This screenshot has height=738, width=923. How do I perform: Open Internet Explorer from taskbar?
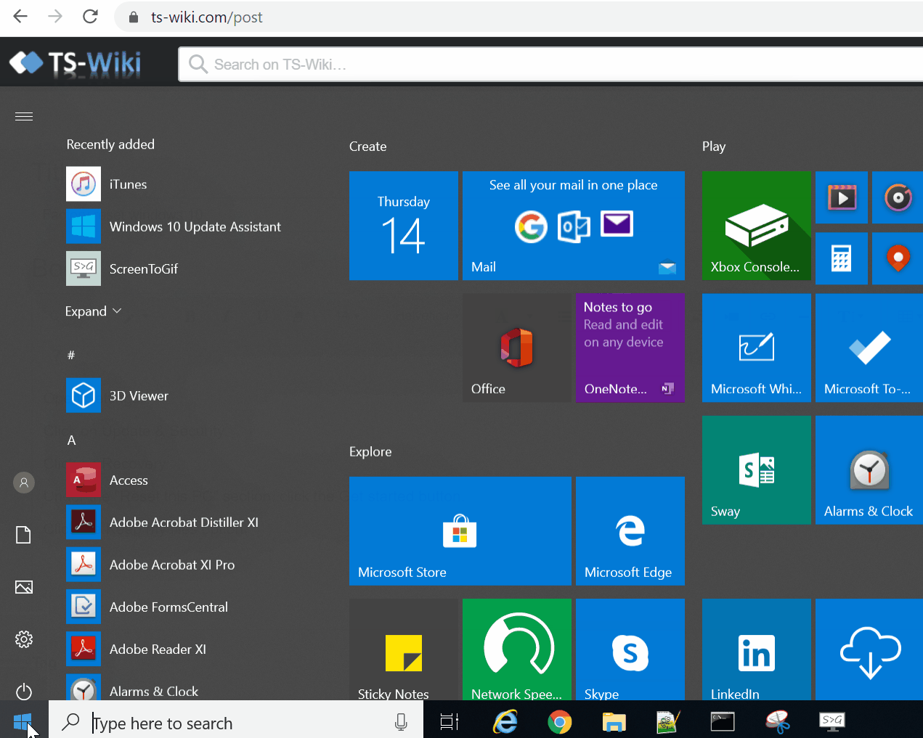coord(505,721)
